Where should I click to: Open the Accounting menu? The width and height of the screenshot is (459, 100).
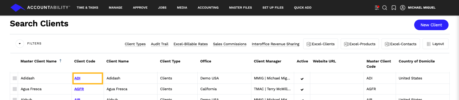click(208, 8)
